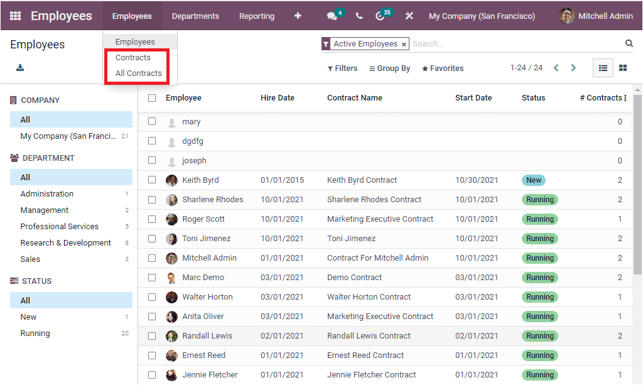This screenshot has width=643, height=385.
Task: Open the Group By dropdown
Action: pos(389,68)
